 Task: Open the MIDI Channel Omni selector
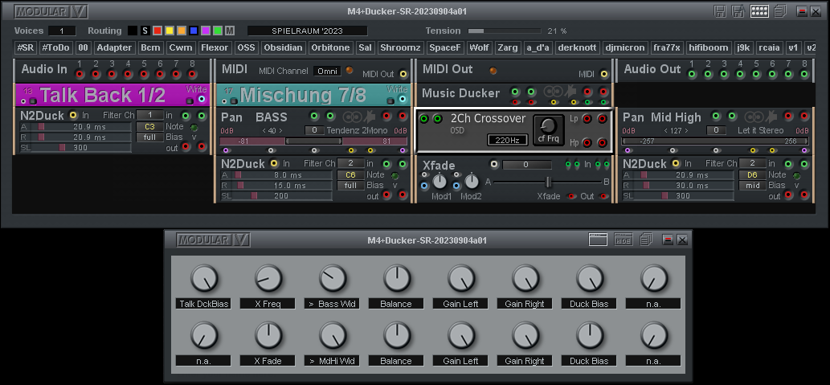click(x=327, y=71)
